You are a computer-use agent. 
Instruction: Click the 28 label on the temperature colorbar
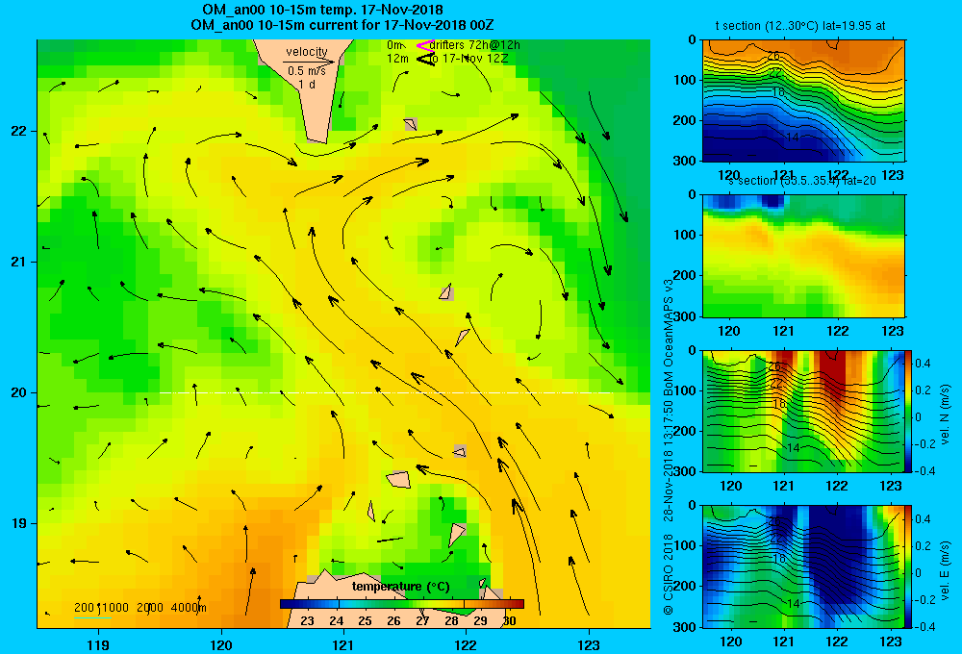point(451,620)
